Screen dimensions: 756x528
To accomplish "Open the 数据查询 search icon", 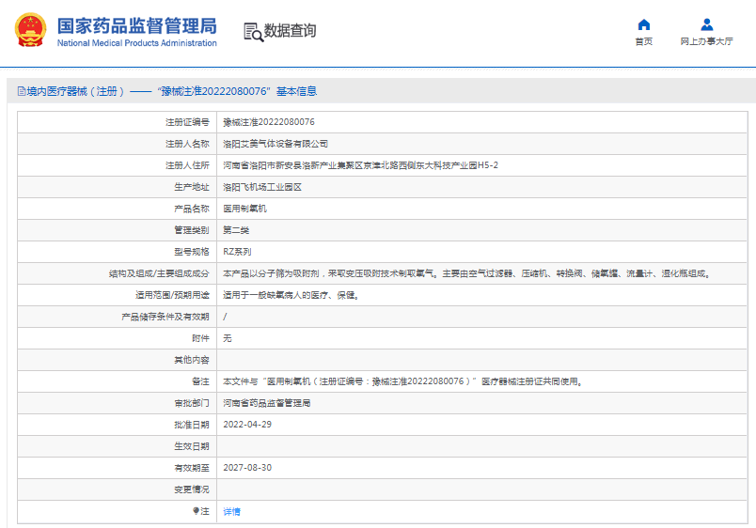I will [253, 32].
